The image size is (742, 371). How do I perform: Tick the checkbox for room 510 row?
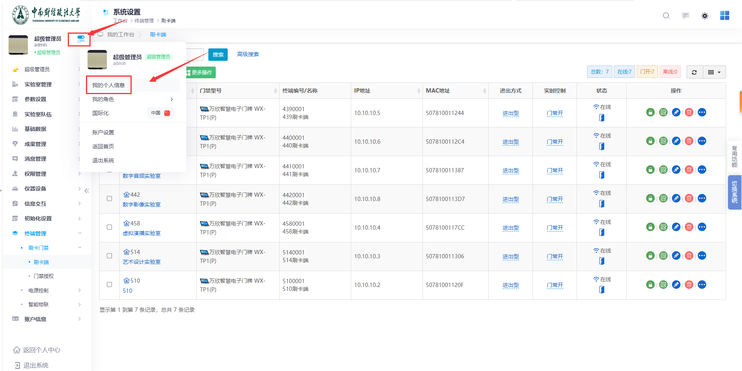pos(110,285)
